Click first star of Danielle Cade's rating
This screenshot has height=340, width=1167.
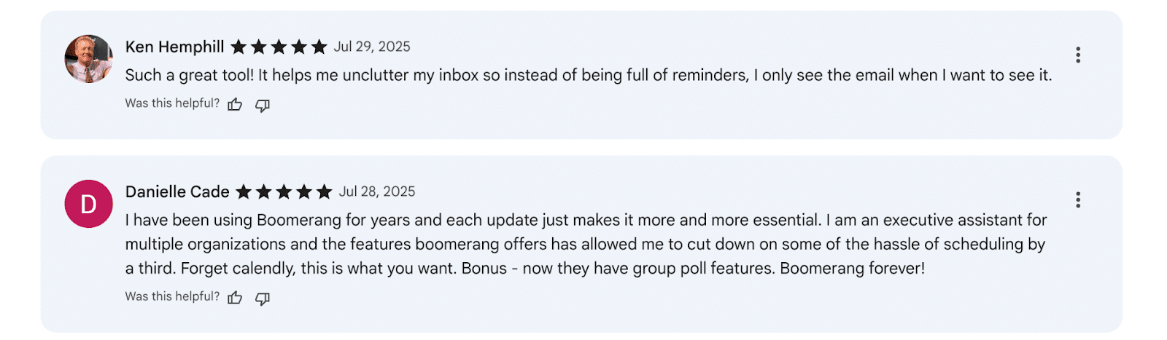(244, 192)
